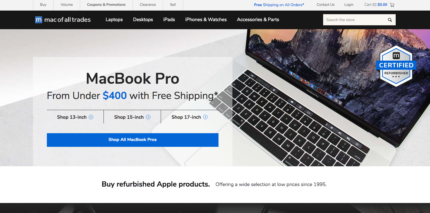Open the Login link

[349, 5]
